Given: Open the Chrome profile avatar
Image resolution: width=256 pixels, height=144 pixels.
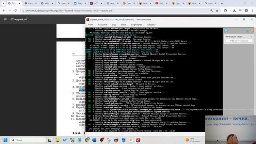Looking at the screenshot, I should pyautogui.click(x=246, y=10).
